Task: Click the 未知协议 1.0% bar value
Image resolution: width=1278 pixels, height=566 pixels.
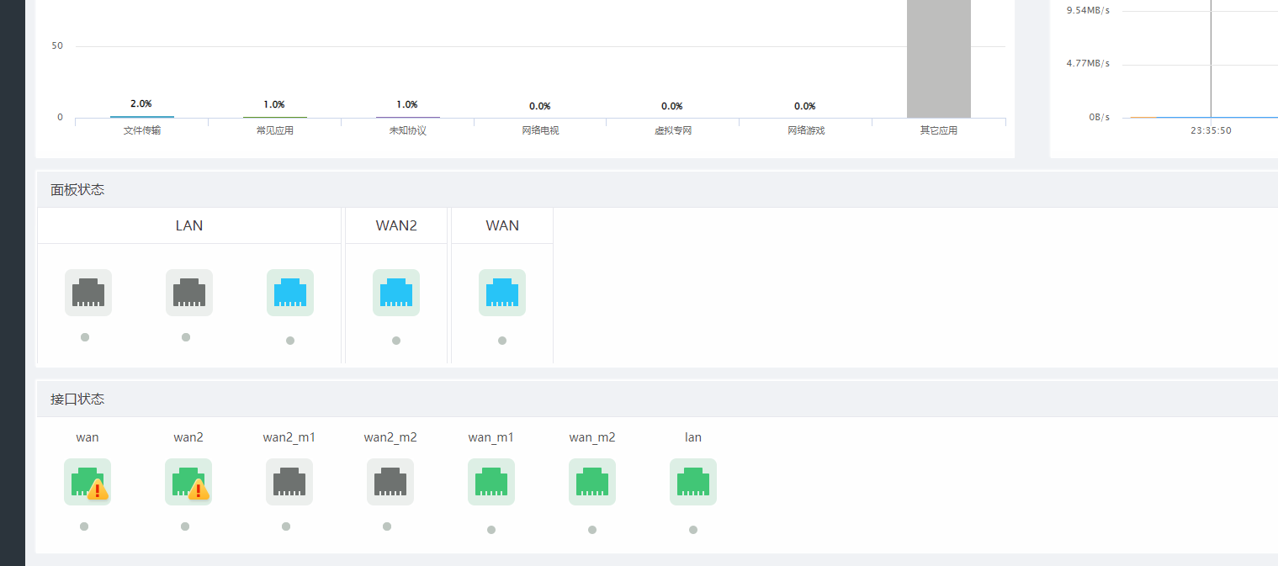Action: click(407, 105)
